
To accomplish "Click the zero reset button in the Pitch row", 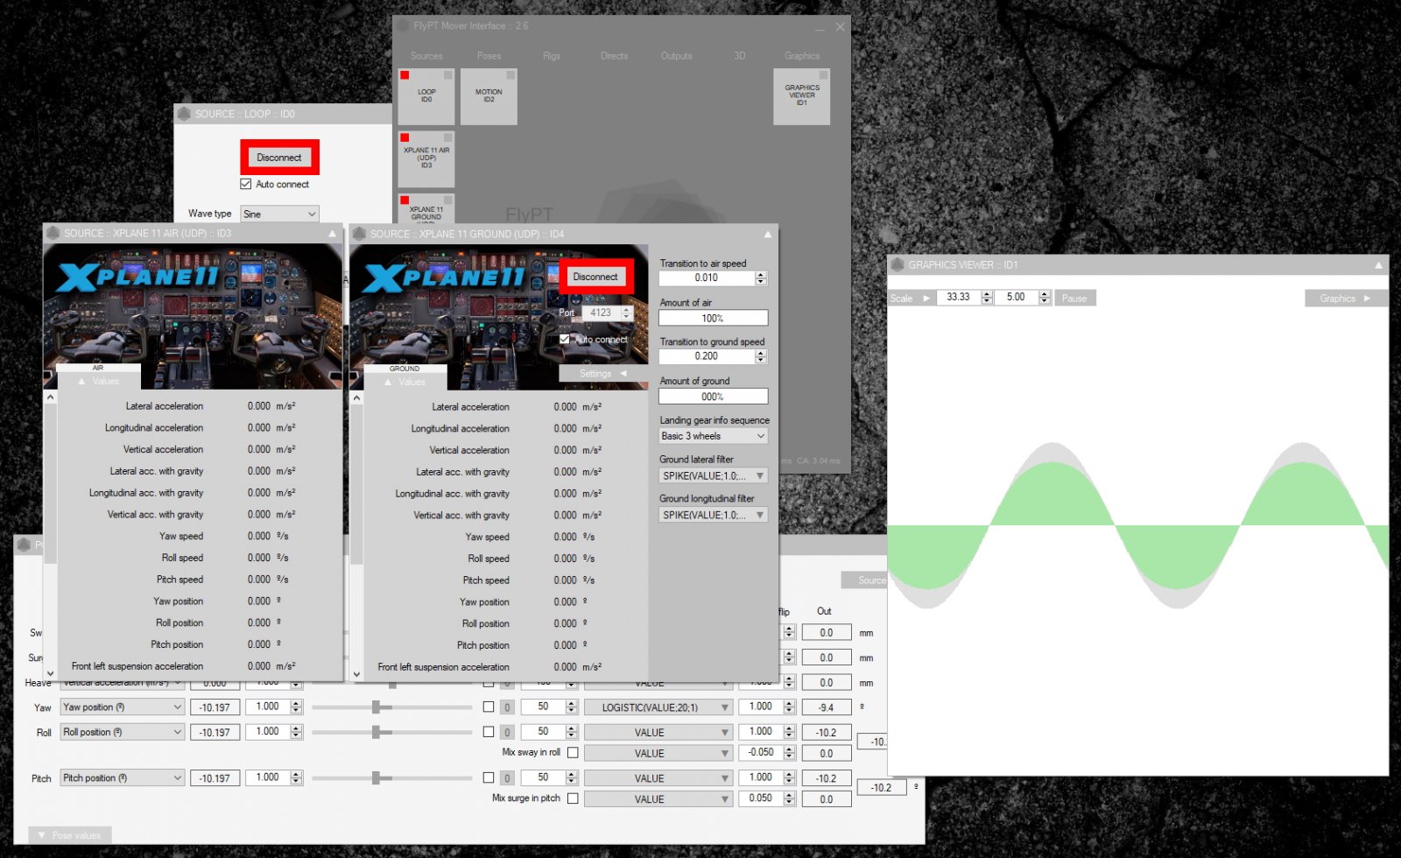I will [508, 778].
